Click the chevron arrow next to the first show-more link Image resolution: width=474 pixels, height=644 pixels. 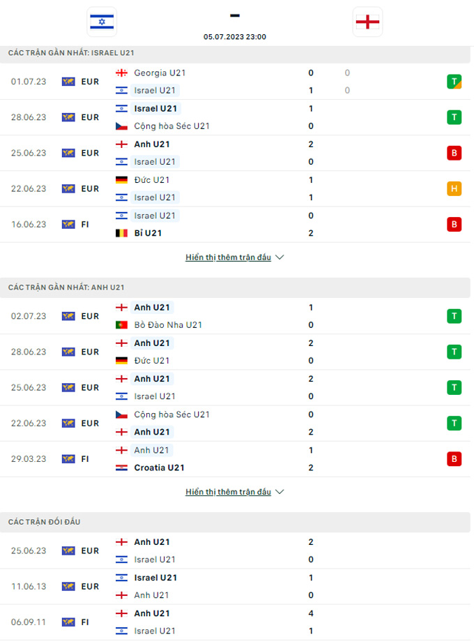pos(280,257)
